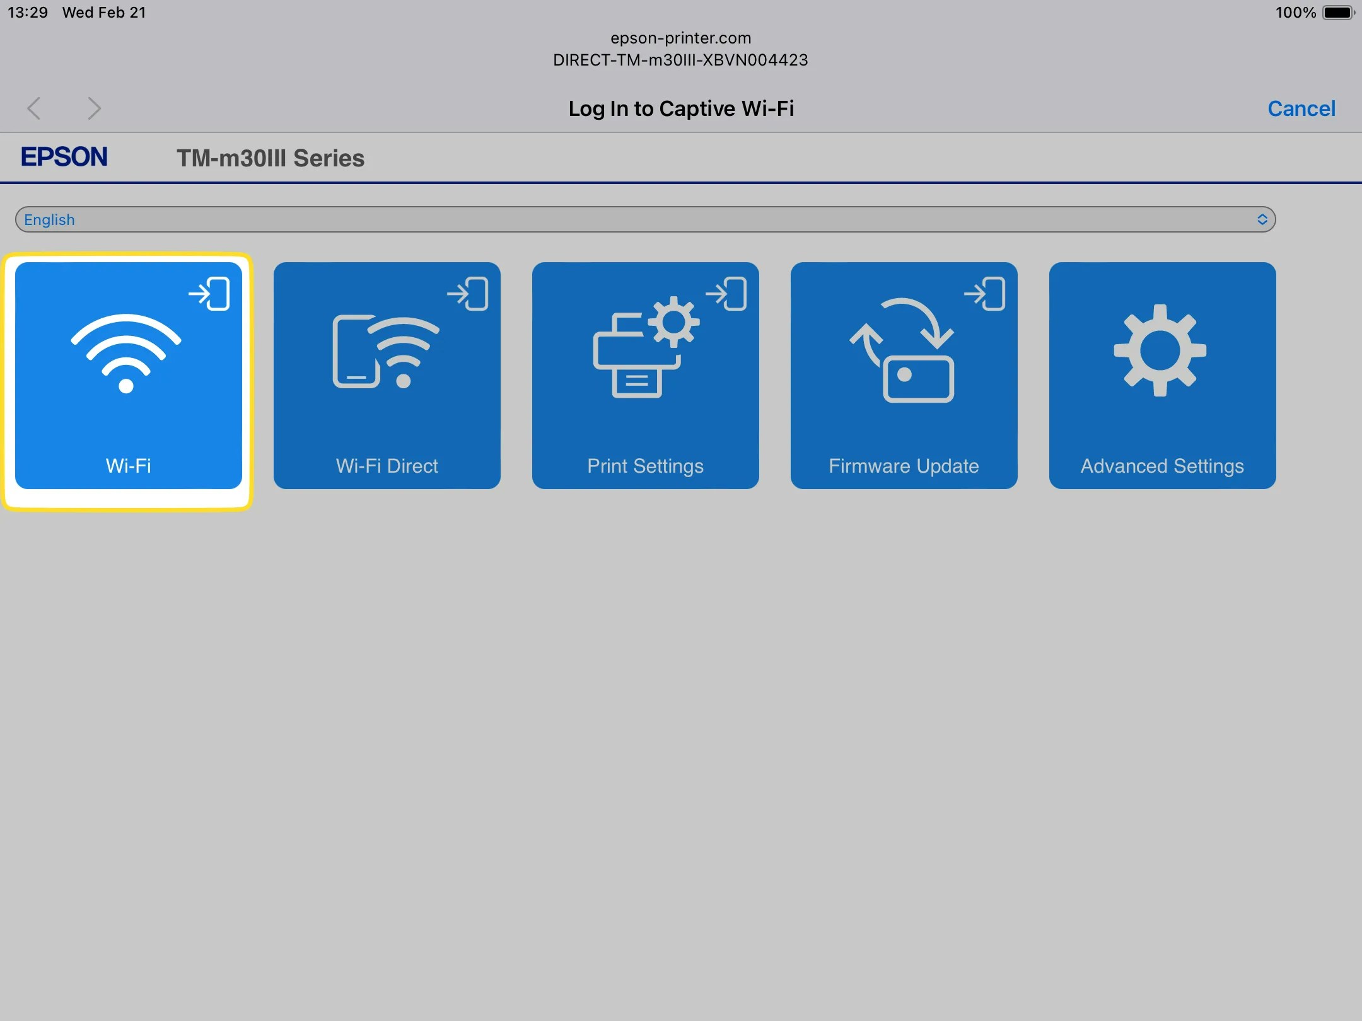Click the TM-m30III Series heading

(270, 158)
